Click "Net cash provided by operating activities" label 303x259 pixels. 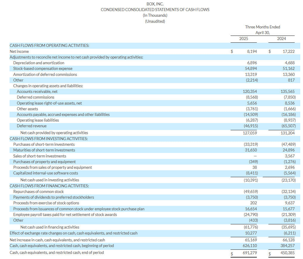point(54,133)
